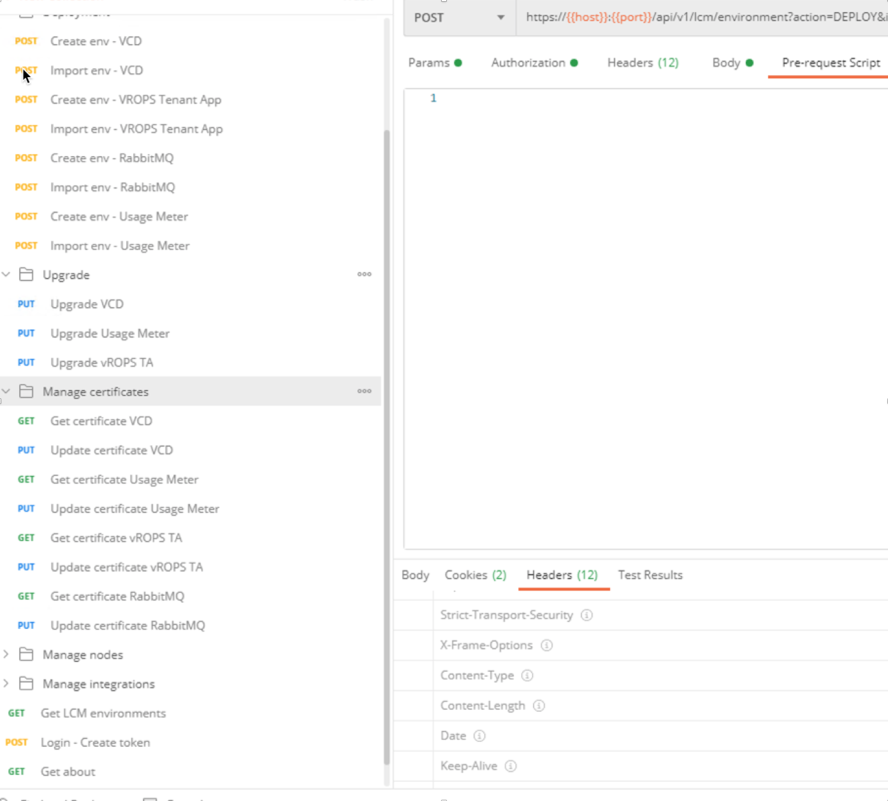Select Get certificate VCD request
Screen dimensions: 888x801
101,421
